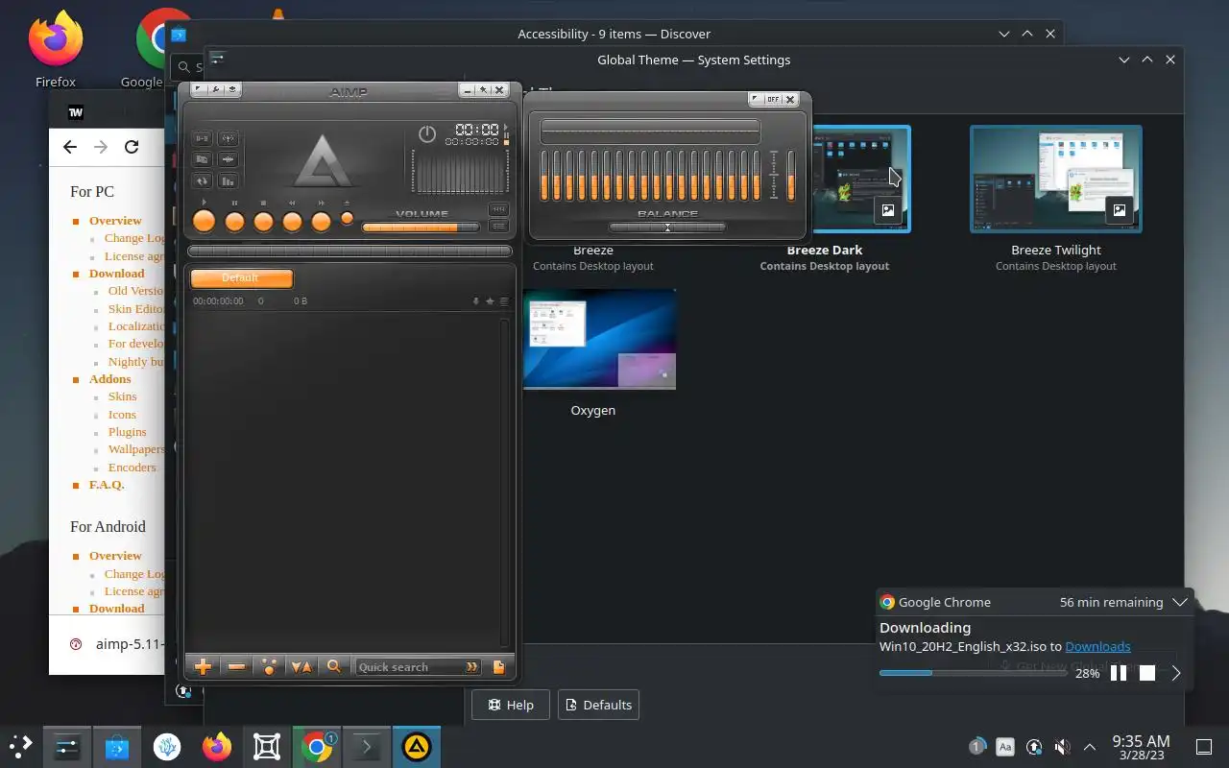Click AIMP title bar eject-style utility icon
The height and width of the screenshot is (768, 1229).
(x=233, y=89)
